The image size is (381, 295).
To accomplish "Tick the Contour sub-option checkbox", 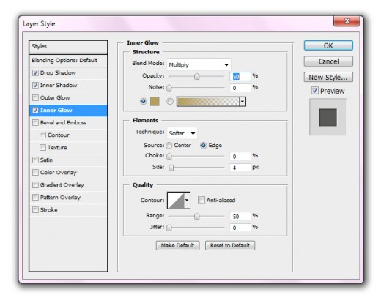I will [42, 135].
